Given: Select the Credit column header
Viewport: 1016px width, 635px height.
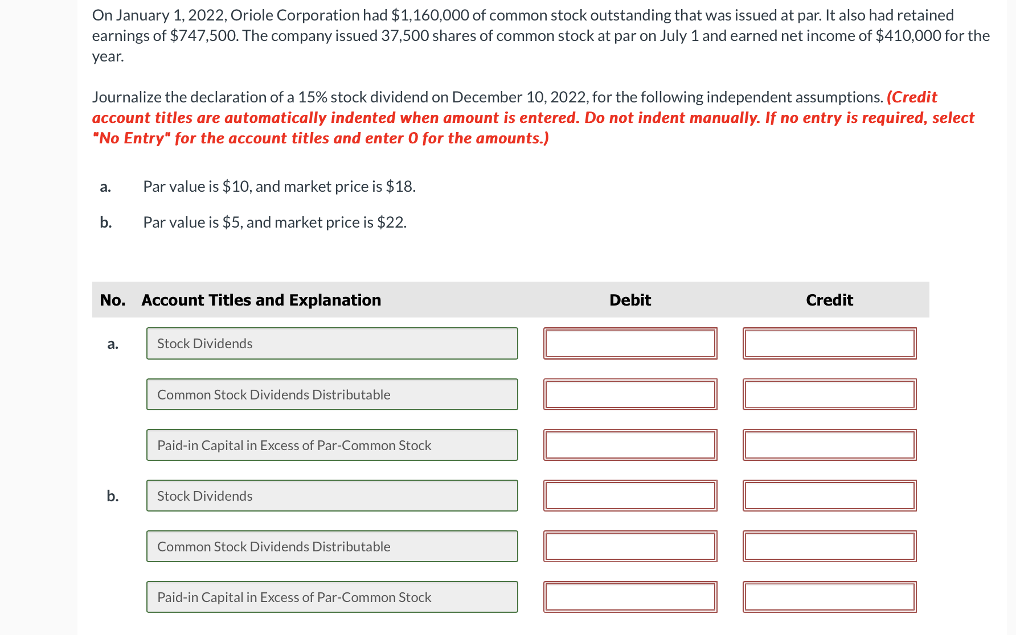Looking at the screenshot, I should pyautogui.click(x=829, y=300).
